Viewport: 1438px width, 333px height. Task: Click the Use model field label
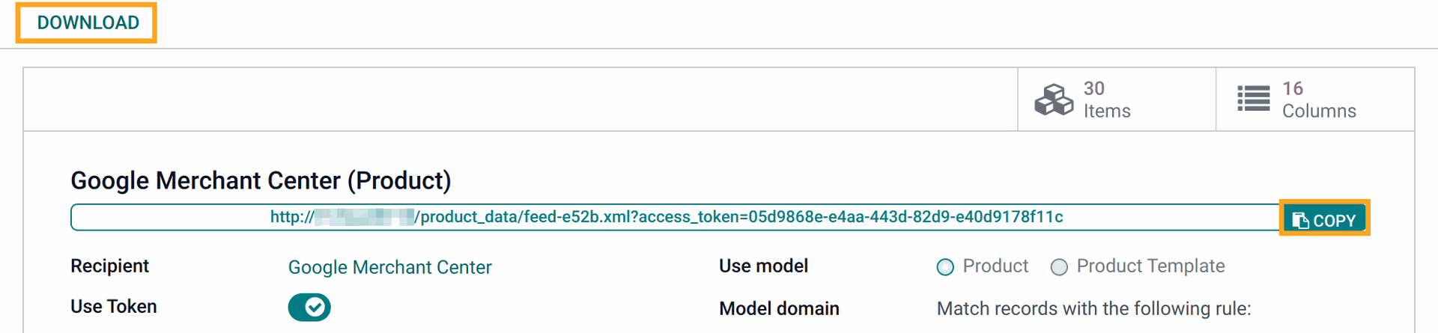pos(763,266)
